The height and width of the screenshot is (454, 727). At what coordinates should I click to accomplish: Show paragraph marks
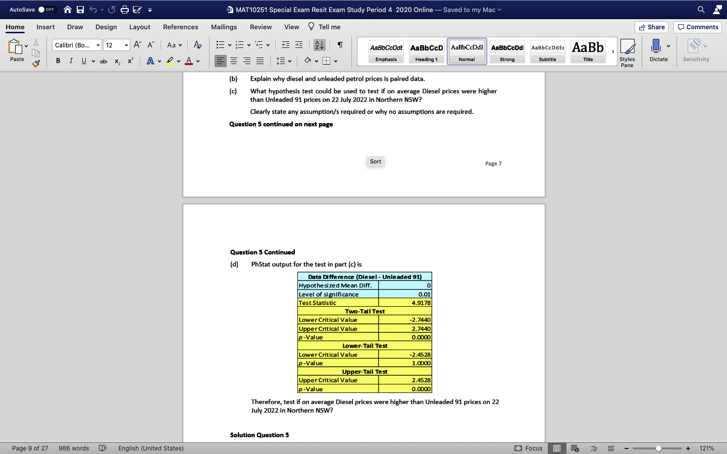(x=340, y=45)
